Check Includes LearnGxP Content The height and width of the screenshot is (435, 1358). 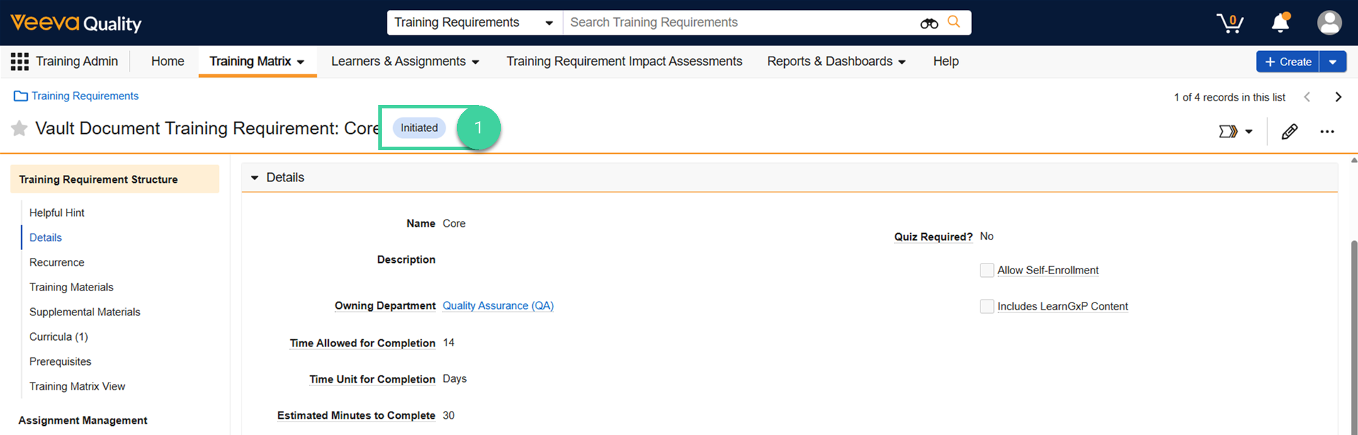pos(987,306)
